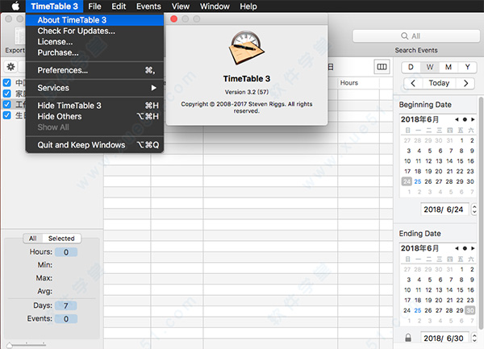Screen dimensions: 484x349
Task: Open the Apple menu
Action: coord(15,6)
